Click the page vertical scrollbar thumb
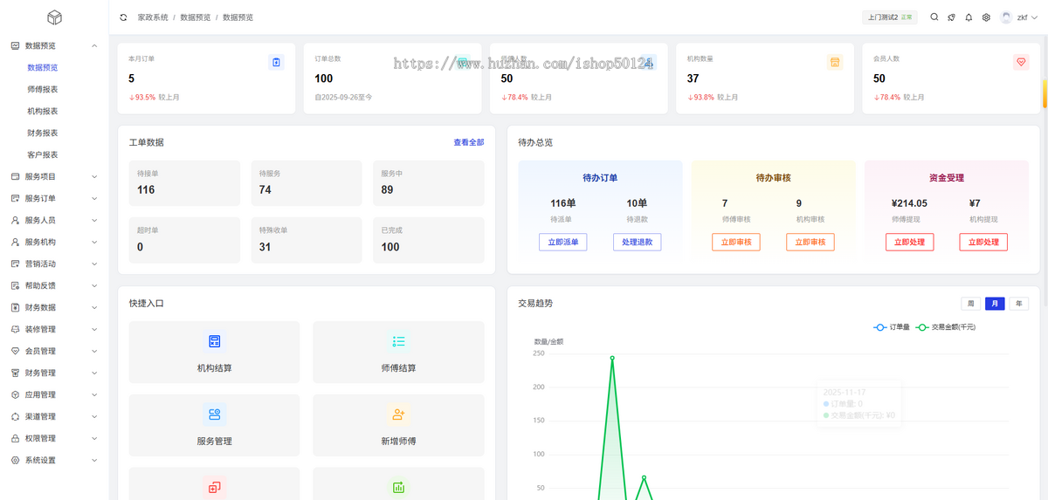The height and width of the screenshot is (500, 1048). (1045, 93)
